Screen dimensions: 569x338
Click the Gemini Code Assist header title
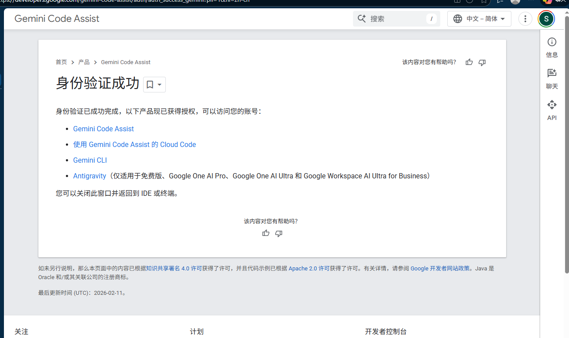[x=57, y=19]
